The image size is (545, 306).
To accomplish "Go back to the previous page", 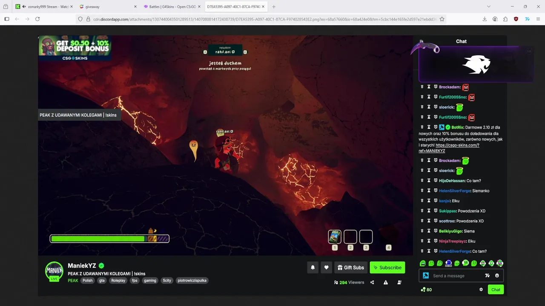I will [17, 19].
